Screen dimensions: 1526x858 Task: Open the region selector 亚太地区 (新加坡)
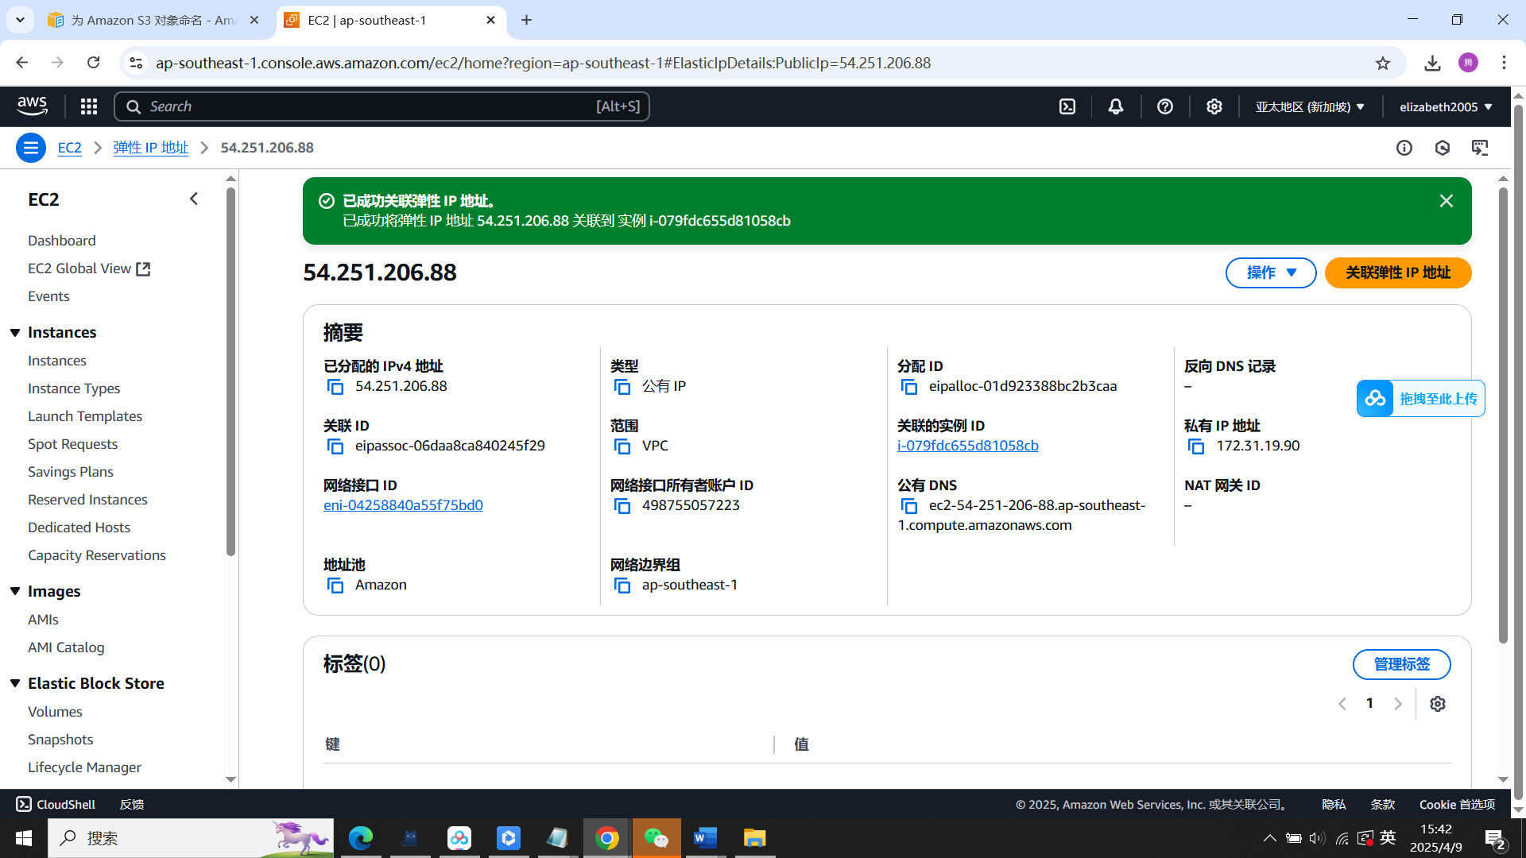click(1310, 106)
